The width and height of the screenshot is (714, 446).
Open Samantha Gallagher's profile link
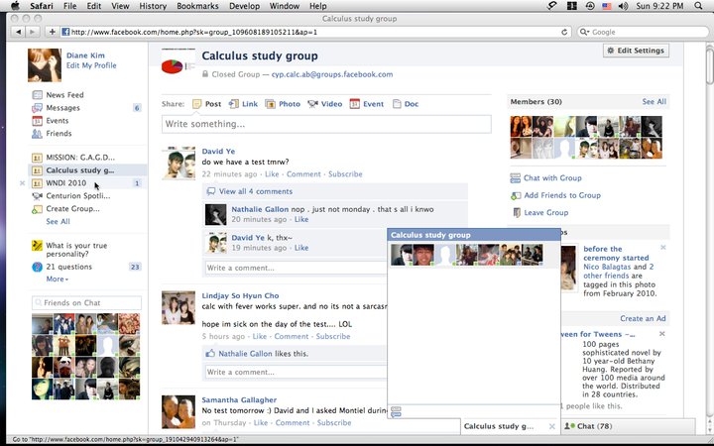pos(239,400)
